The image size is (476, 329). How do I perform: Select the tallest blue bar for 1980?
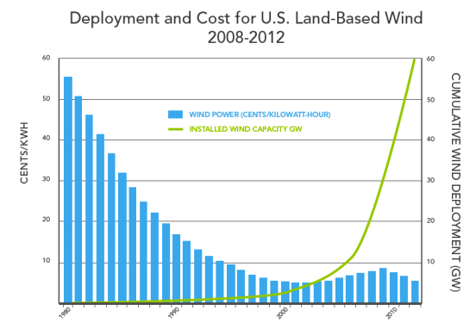pos(68,189)
